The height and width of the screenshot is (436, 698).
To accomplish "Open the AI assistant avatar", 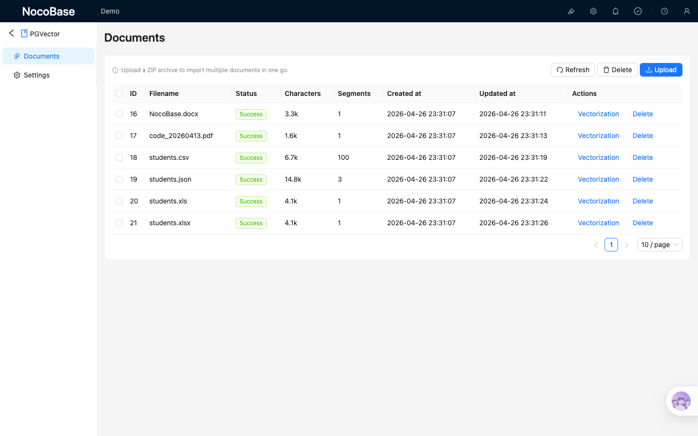I will point(681,401).
